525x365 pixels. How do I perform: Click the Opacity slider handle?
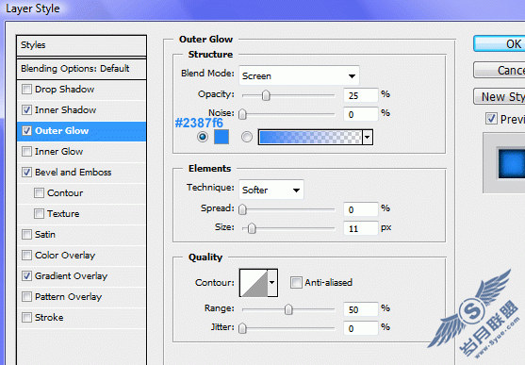pos(266,95)
